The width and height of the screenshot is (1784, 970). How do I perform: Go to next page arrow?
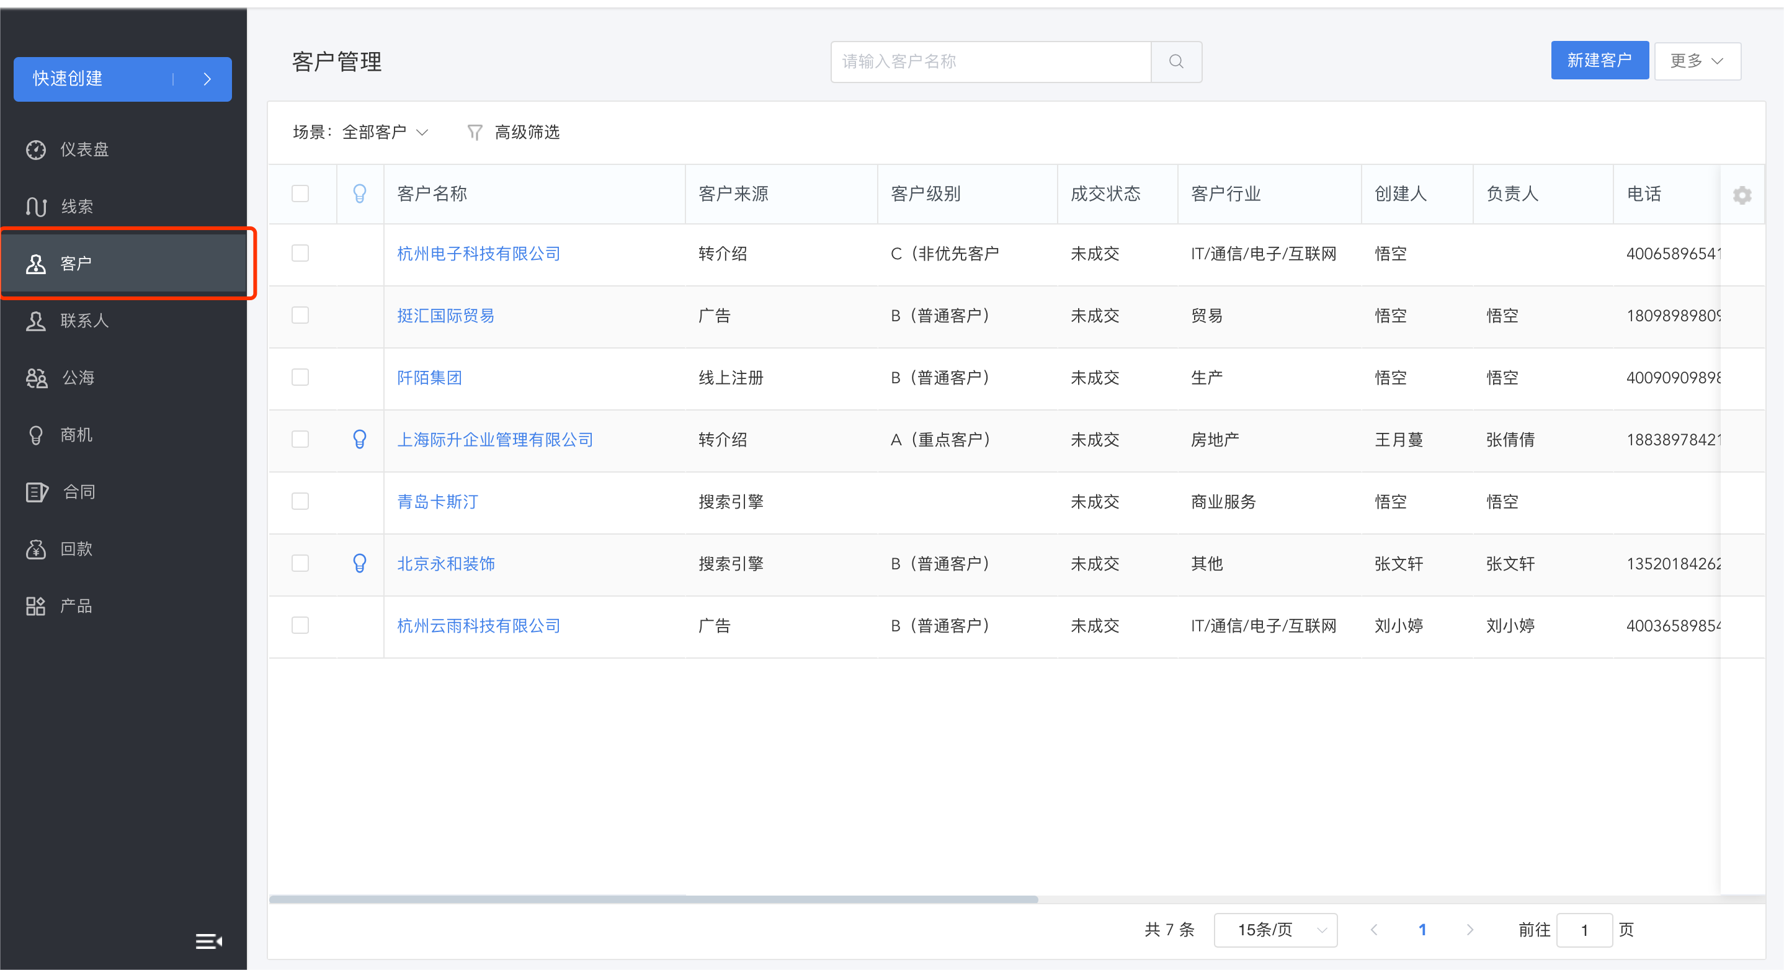(x=1470, y=930)
